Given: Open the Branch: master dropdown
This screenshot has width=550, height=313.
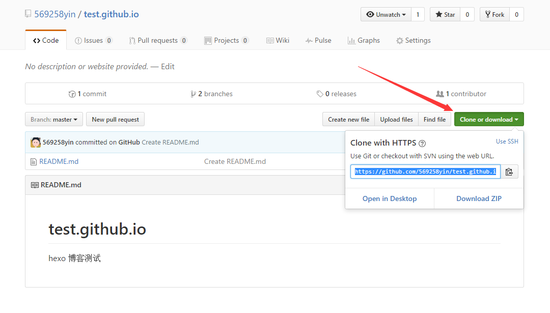Looking at the screenshot, I should tap(53, 120).
